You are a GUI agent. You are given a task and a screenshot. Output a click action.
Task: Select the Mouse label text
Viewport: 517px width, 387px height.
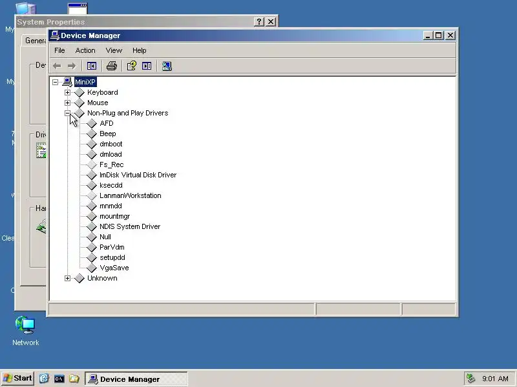click(98, 103)
